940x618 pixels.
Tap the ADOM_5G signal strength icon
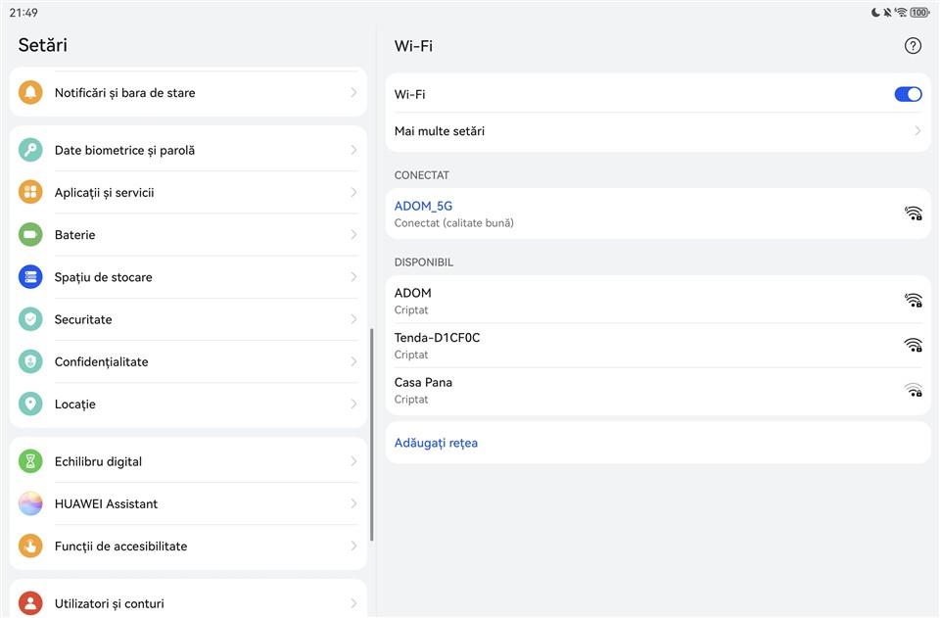click(913, 214)
